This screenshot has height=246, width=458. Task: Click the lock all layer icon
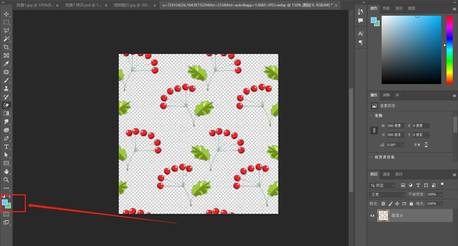click(411, 204)
